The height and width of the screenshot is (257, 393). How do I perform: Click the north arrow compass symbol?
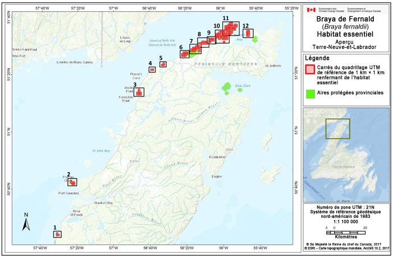tap(26, 222)
